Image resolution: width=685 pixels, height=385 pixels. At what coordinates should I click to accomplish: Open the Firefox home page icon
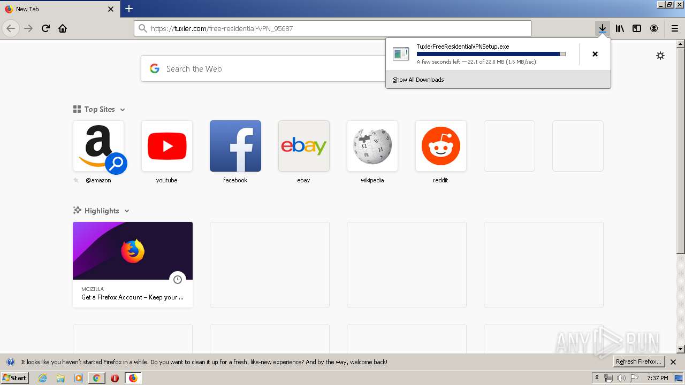(63, 28)
